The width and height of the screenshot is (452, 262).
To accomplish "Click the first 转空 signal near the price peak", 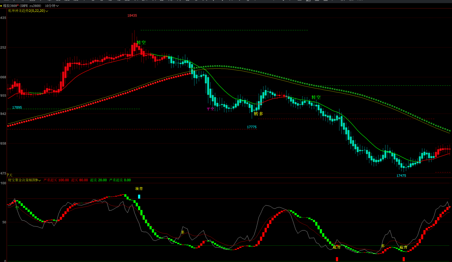I will (x=141, y=43).
